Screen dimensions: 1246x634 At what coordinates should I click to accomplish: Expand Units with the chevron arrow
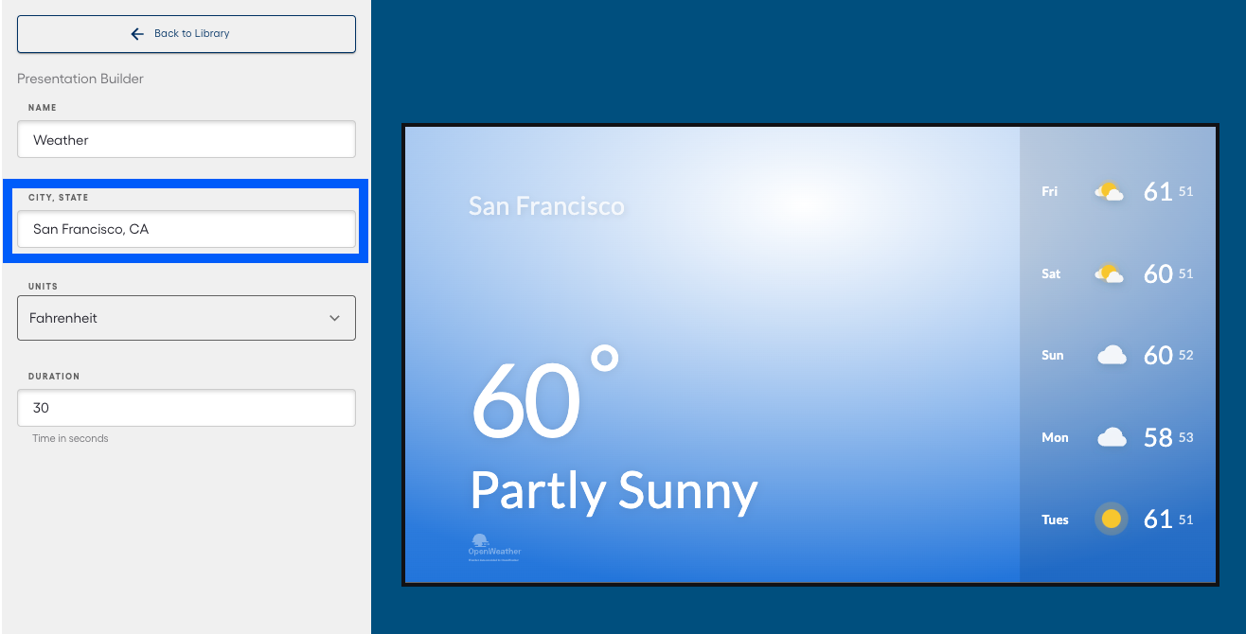point(334,318)
